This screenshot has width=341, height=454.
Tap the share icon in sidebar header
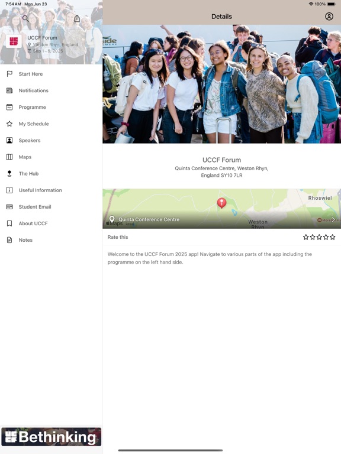tap(77, 18)
